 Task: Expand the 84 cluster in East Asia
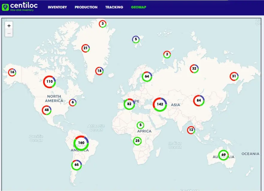pos(198,101)
